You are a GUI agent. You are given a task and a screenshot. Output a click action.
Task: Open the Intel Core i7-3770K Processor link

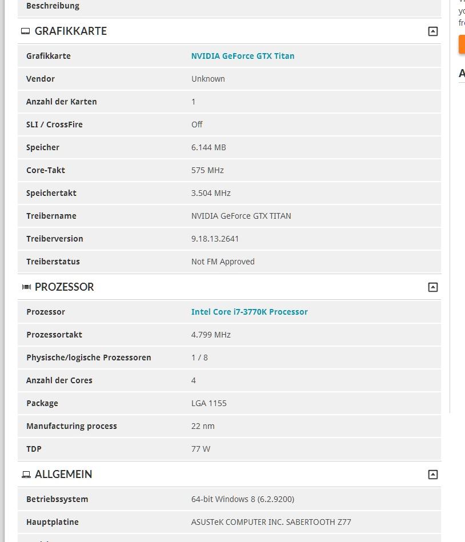(249, 312)
